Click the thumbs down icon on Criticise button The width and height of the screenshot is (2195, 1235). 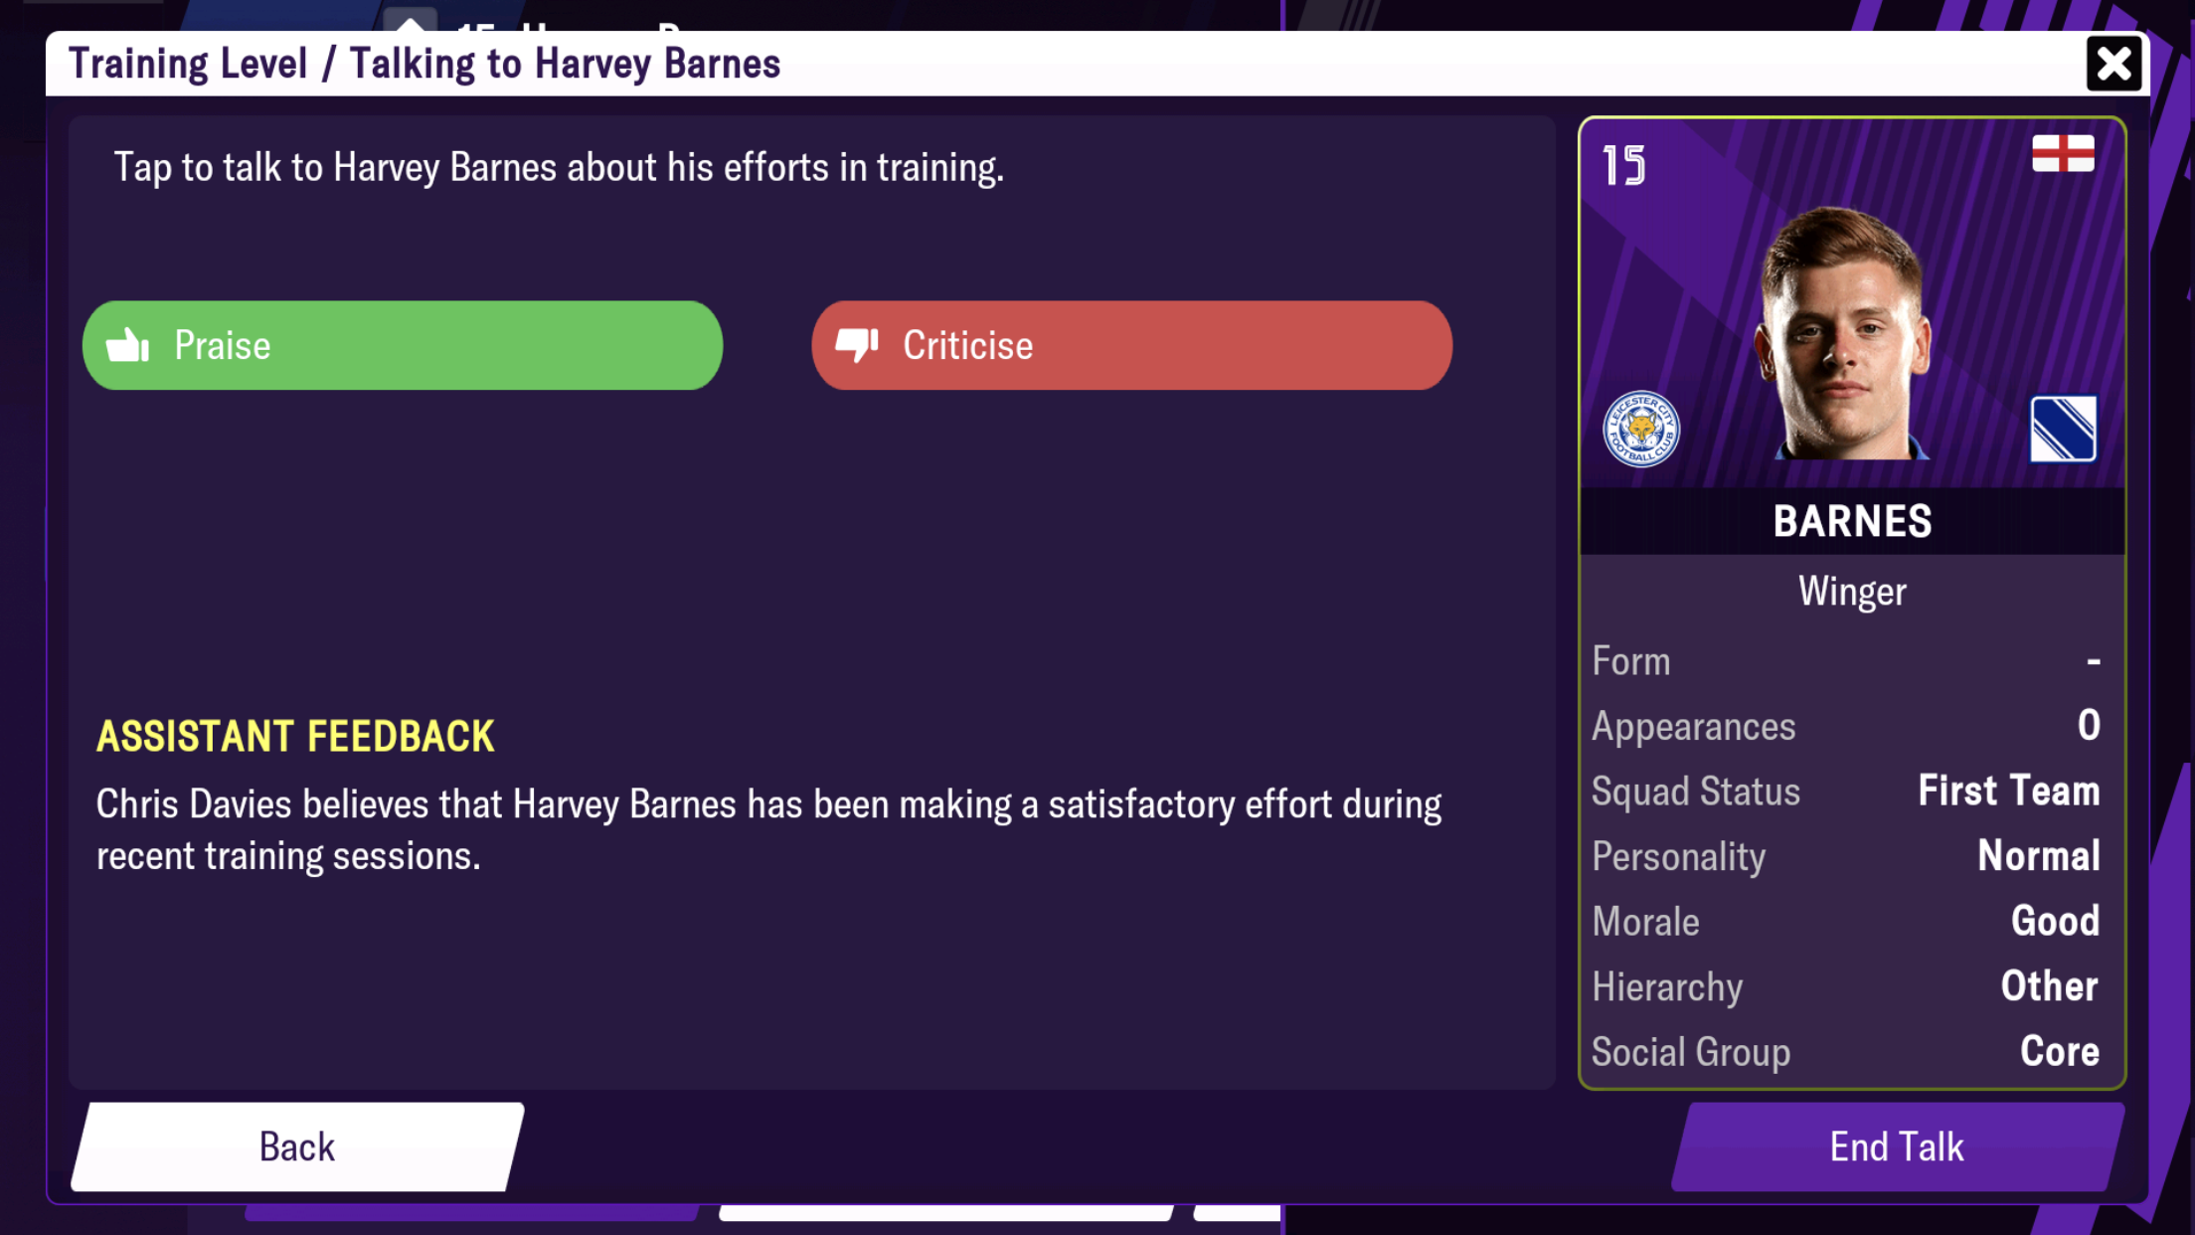tap(855, 345)
